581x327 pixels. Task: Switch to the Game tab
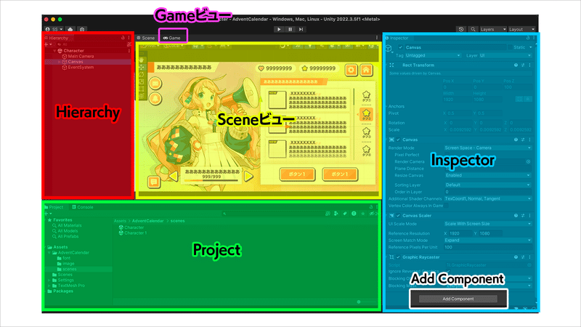(x=172, y=38)
